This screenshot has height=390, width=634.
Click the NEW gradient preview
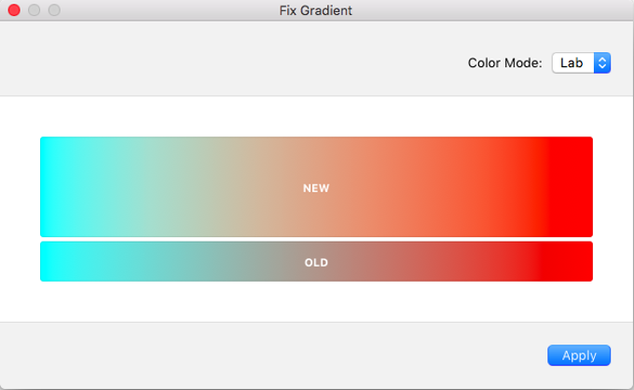tap(316, 187)
